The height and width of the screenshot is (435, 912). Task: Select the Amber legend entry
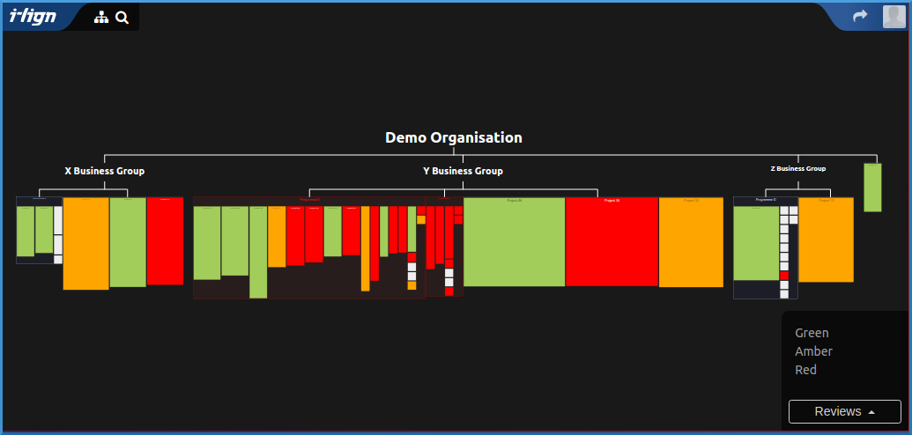click(813, 351)
